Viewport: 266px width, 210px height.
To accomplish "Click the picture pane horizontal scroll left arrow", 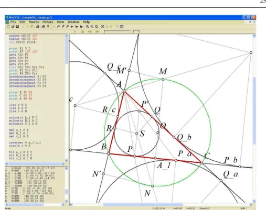I will (x=71, y=204).
